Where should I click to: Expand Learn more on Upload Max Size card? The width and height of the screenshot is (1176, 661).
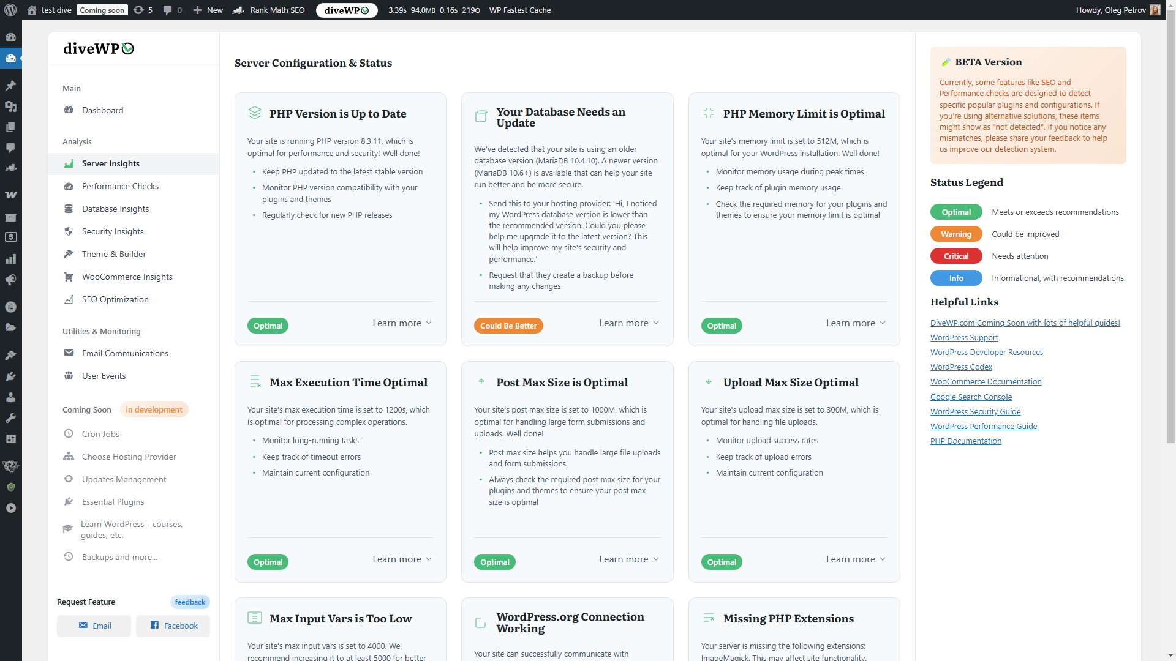coord(856,559)
